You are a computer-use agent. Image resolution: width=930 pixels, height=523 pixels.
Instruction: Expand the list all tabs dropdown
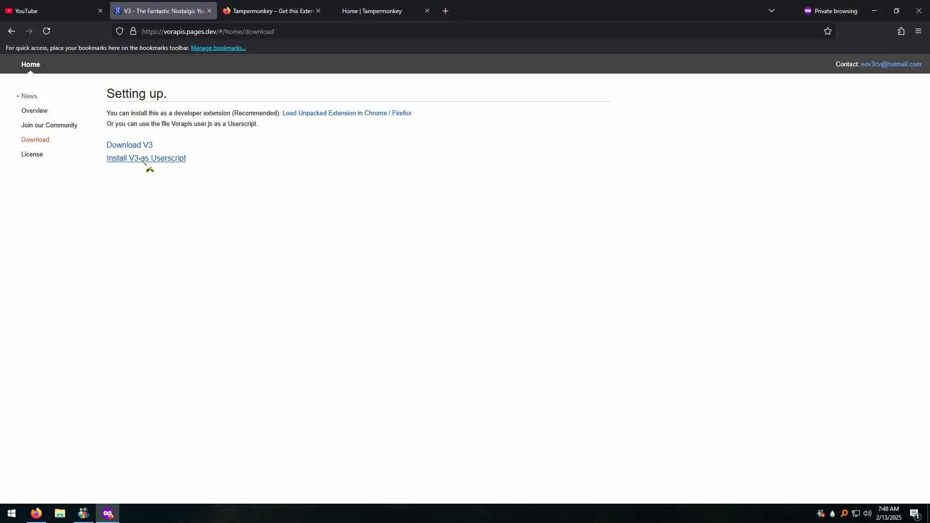[771, 11]
